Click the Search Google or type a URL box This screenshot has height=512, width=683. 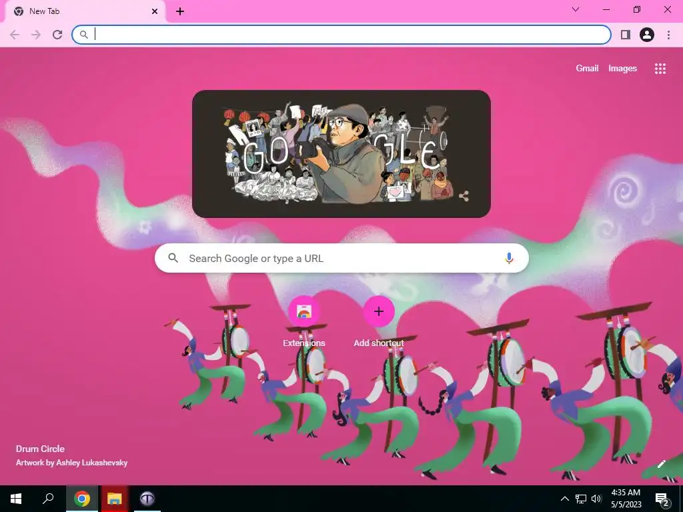[342, 258]
